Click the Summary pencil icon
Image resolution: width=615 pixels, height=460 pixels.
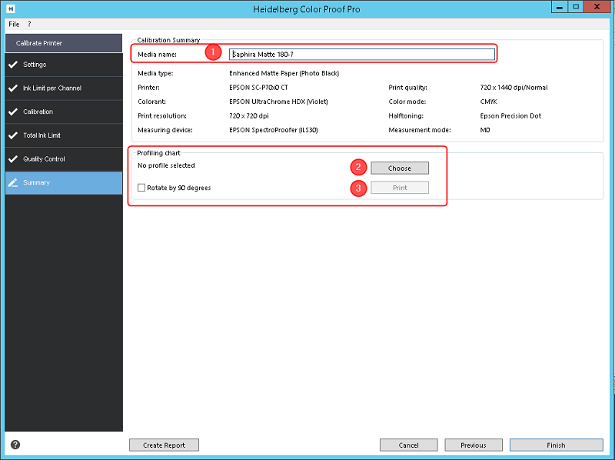[x=13, y=182]
